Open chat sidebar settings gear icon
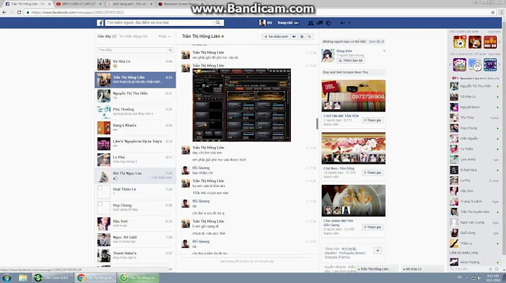 click(491, 269)
